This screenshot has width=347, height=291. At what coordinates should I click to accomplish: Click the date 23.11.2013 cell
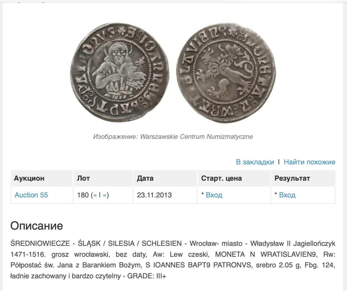click(x=154, y=195)
